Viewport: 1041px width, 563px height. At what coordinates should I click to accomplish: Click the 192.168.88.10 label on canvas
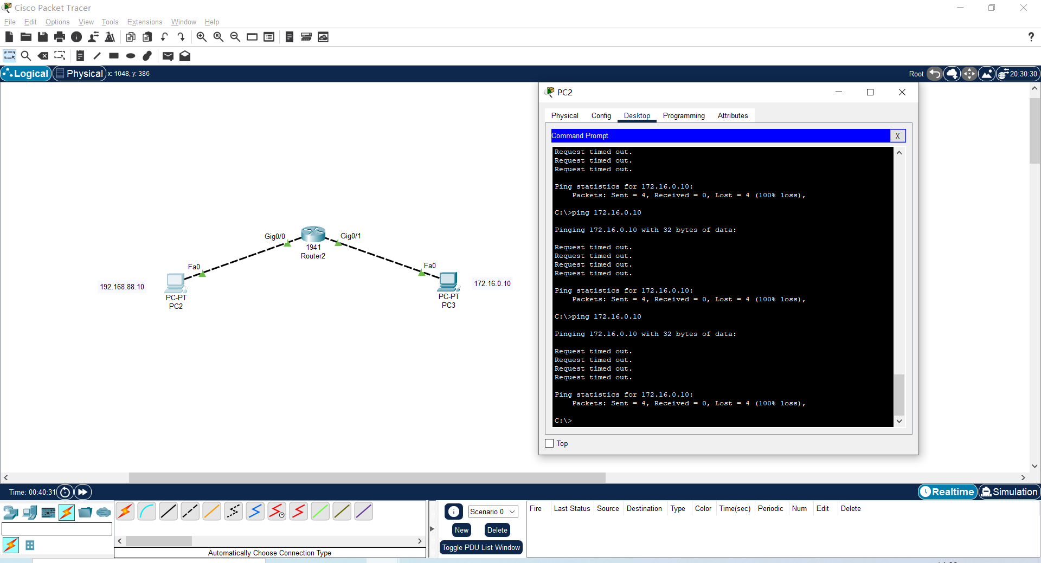(122, 287)
